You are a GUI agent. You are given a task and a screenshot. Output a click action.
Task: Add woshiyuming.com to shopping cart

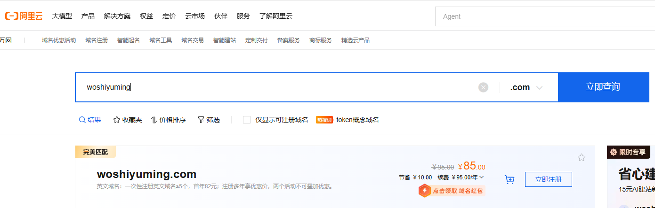point(509,179)
